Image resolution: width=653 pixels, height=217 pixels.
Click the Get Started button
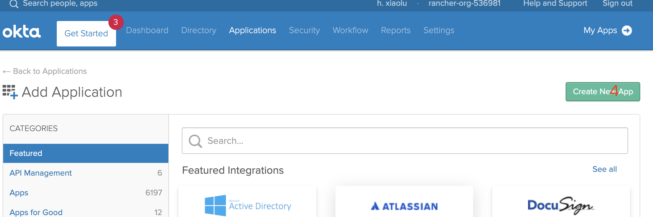[x=86, y=34]
